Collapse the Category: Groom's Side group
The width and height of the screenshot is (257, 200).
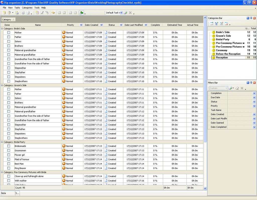[x=2, y=85]
